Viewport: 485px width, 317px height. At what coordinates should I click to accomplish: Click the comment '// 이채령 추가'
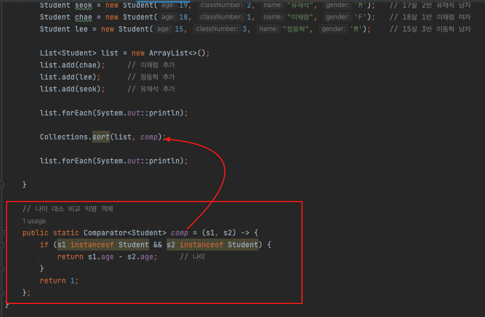coord(151,65)
